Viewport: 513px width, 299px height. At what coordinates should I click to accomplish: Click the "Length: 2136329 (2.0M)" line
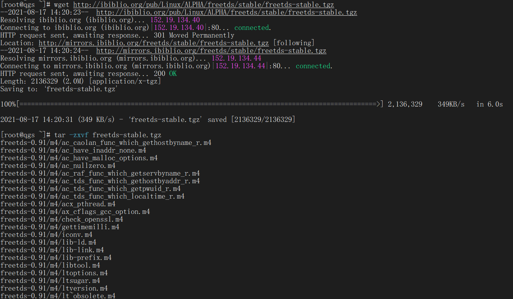pos(81,81)
